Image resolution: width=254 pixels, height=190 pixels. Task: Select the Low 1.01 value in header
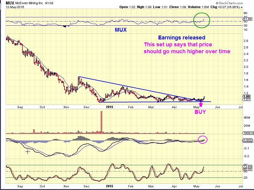160,7
